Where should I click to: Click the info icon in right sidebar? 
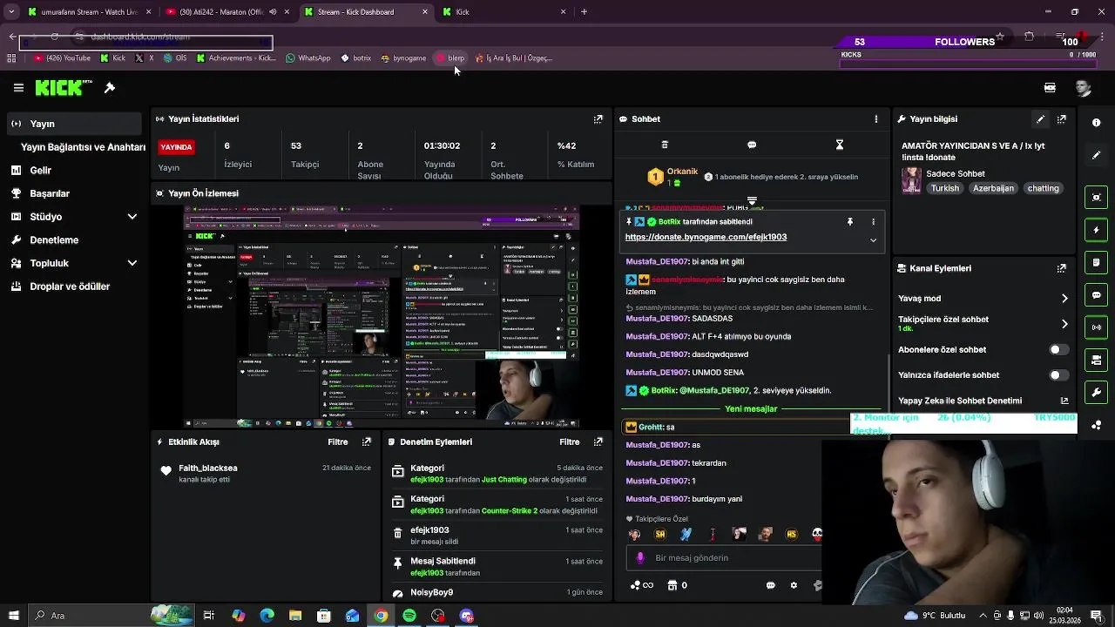click(x=1097, y=123)
